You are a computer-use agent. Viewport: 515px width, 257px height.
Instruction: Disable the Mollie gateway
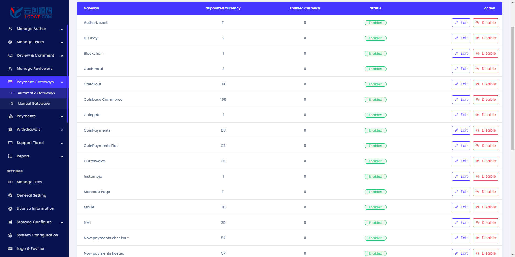[486, 207]
